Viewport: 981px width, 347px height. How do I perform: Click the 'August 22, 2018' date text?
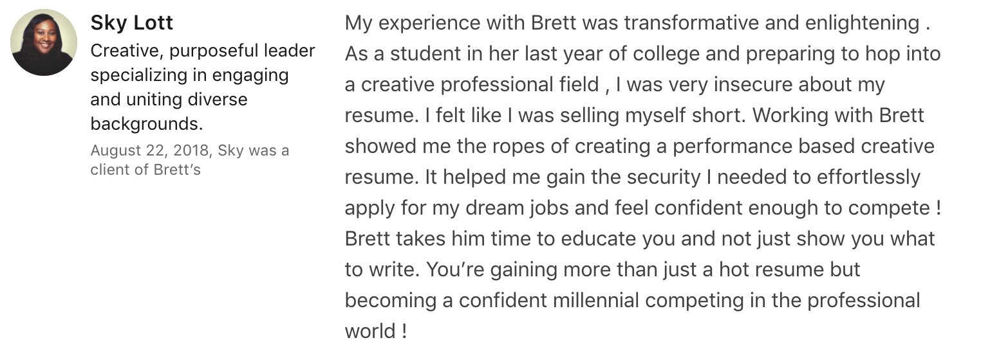point(149,150)
